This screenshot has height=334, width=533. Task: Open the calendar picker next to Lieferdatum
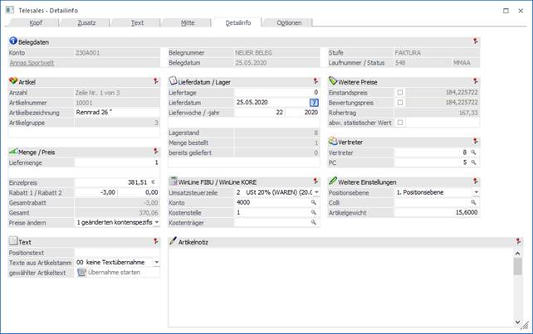coord(314,103)
